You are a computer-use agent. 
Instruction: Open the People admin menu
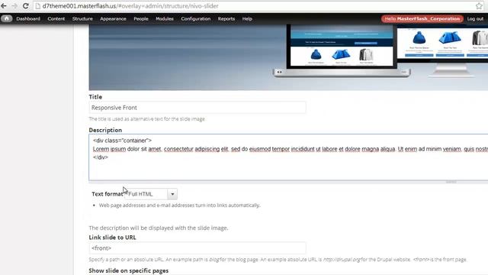click(x=141, y=18)
